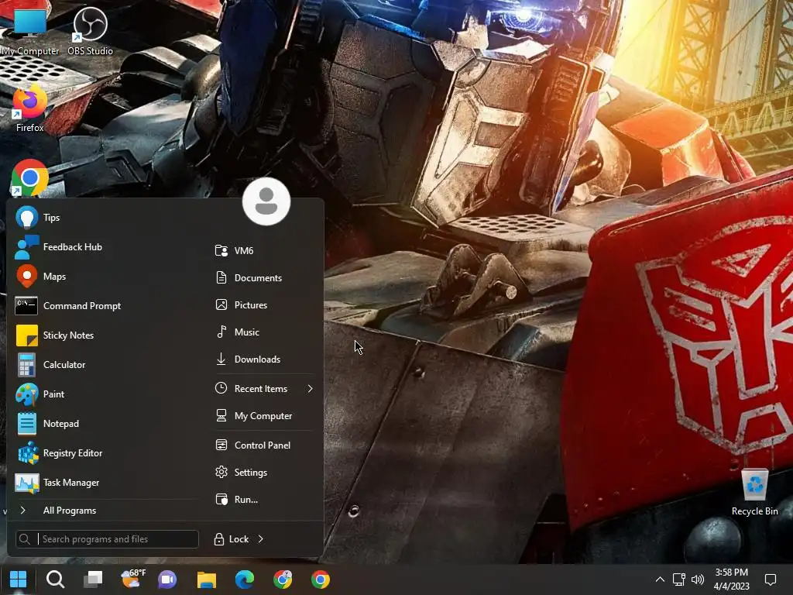The width and height of the screenshot is (793, 595).
Task: Open the Chat camera icon on taskbar
Action: point(167,580)
